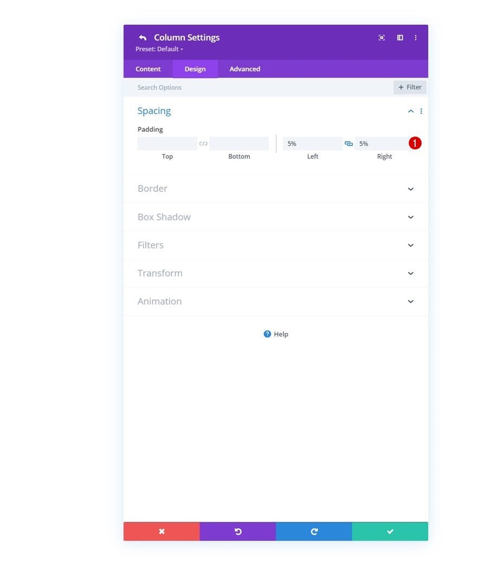The width and height of the screenshot is (477, 565).
Task: Click the Column Settings title
Action: (186, 37)
